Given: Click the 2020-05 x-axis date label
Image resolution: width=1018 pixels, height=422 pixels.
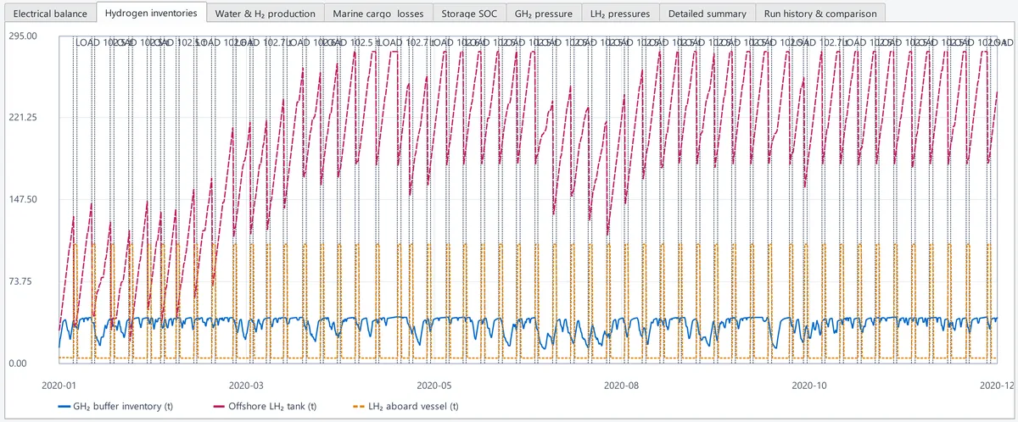Looking at the screenshot, I should [x=433, y=386].
